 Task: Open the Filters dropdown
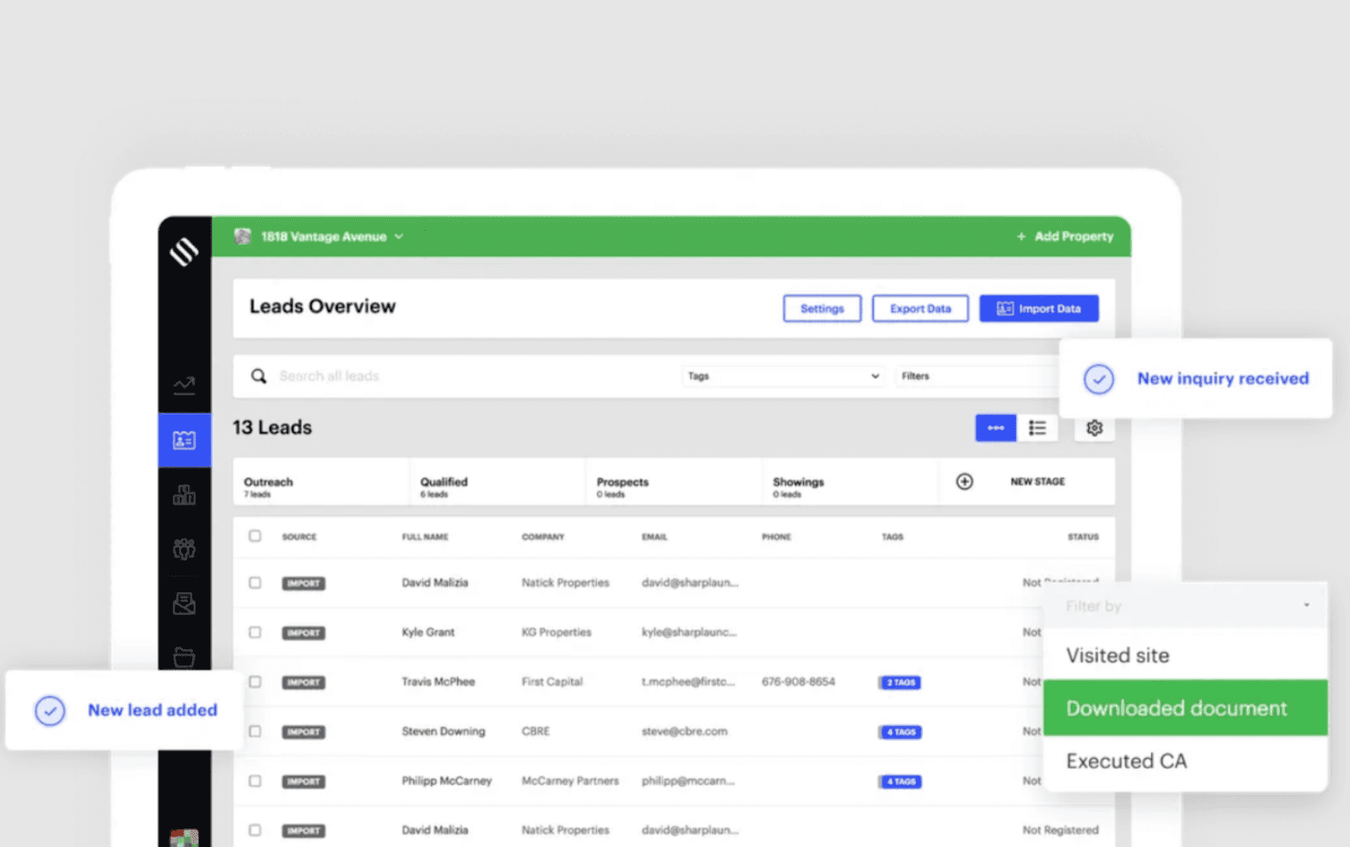click(977, 376)
